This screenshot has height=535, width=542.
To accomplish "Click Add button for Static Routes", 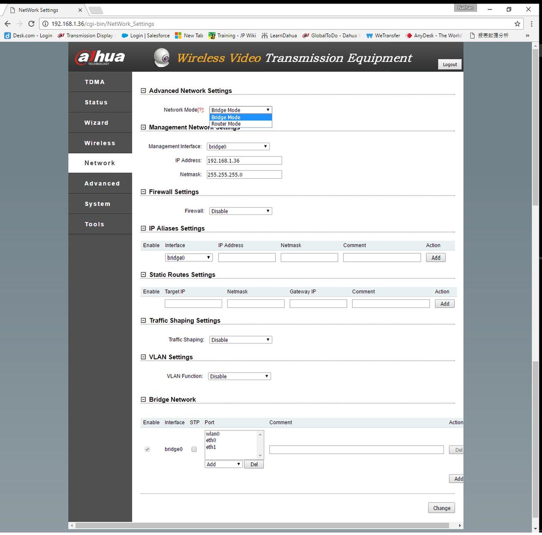I will [x=445, y=304].
